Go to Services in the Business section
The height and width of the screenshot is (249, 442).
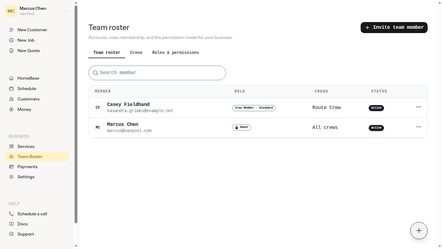37,146
